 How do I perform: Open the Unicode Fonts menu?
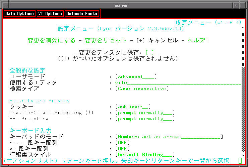82,14
